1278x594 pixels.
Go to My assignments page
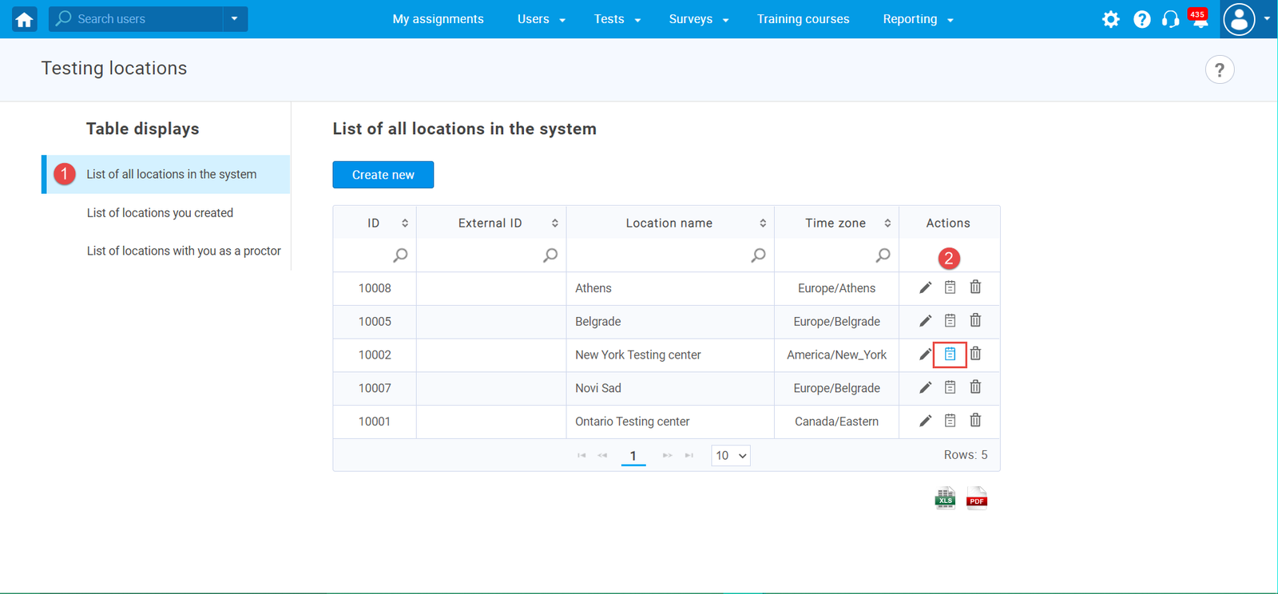[x=438, y=19]
